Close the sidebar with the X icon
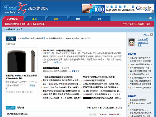This screenshot has width=156, height=117. click(x=152, y=35)
